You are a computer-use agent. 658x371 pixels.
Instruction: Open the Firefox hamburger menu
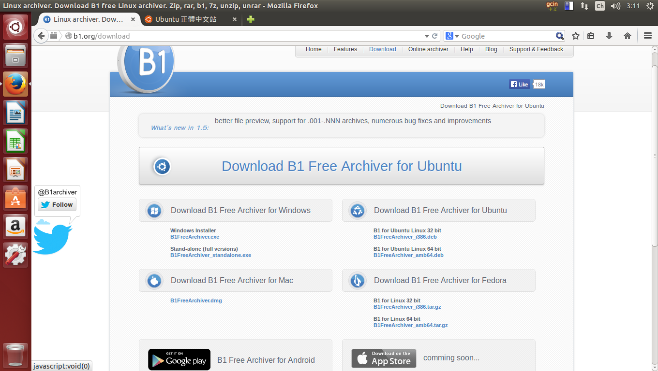(648, 36)
